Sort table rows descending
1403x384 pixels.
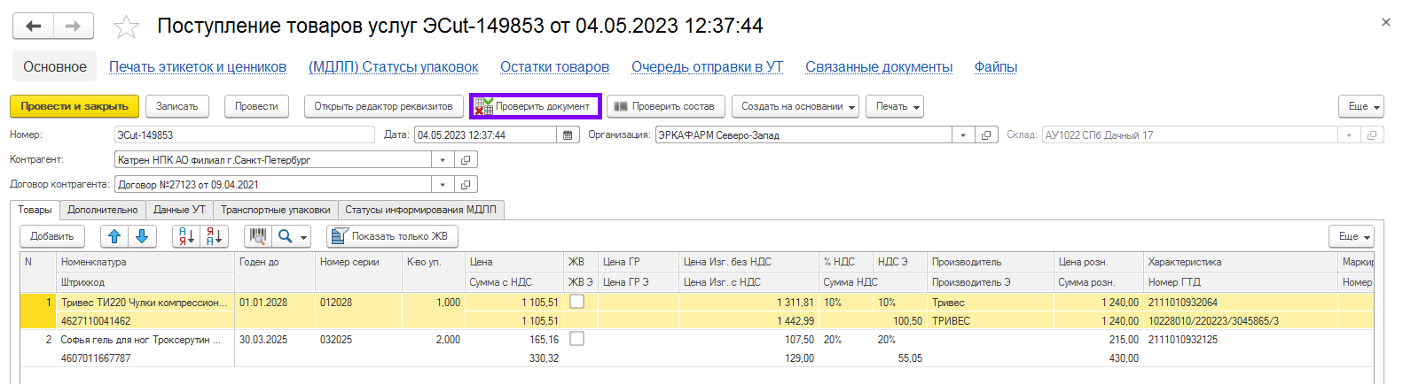coord(214,236)
